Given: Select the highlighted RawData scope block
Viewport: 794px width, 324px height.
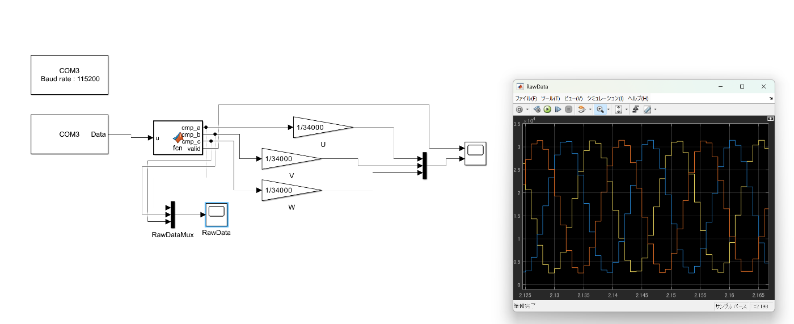Looking at the screenshot, I should point(216,215).
